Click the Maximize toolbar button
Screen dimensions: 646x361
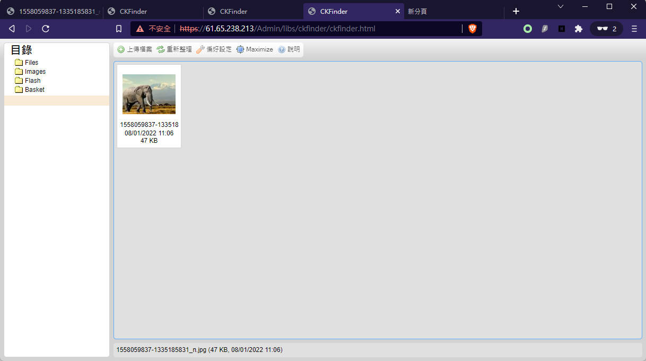pos(255,49)
